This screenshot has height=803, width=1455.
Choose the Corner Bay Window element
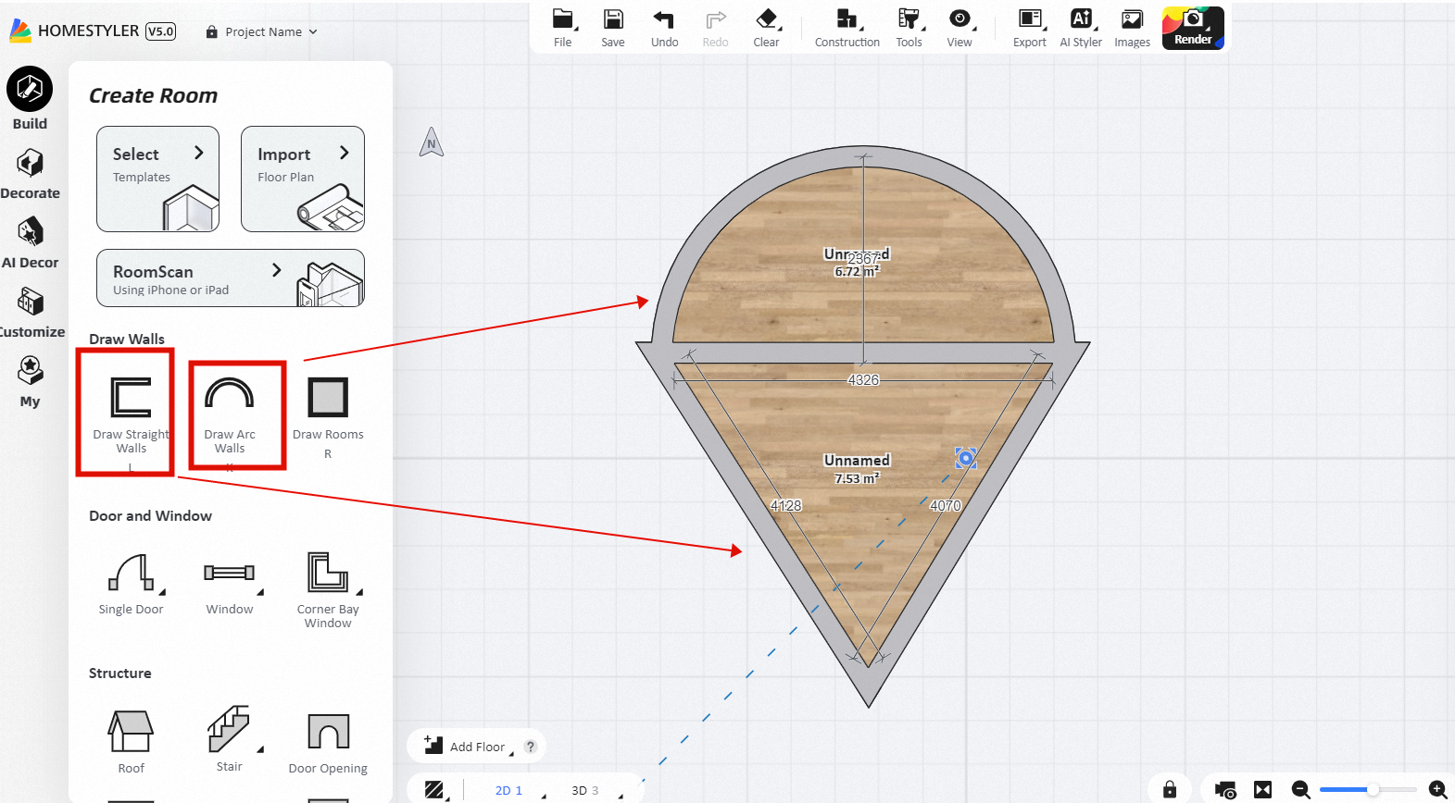[x=328, y=589]
